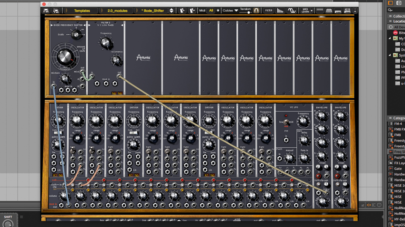Click the VC LFO FM input jack
This screenshot has width=405, height=227.
coord(286,140)
